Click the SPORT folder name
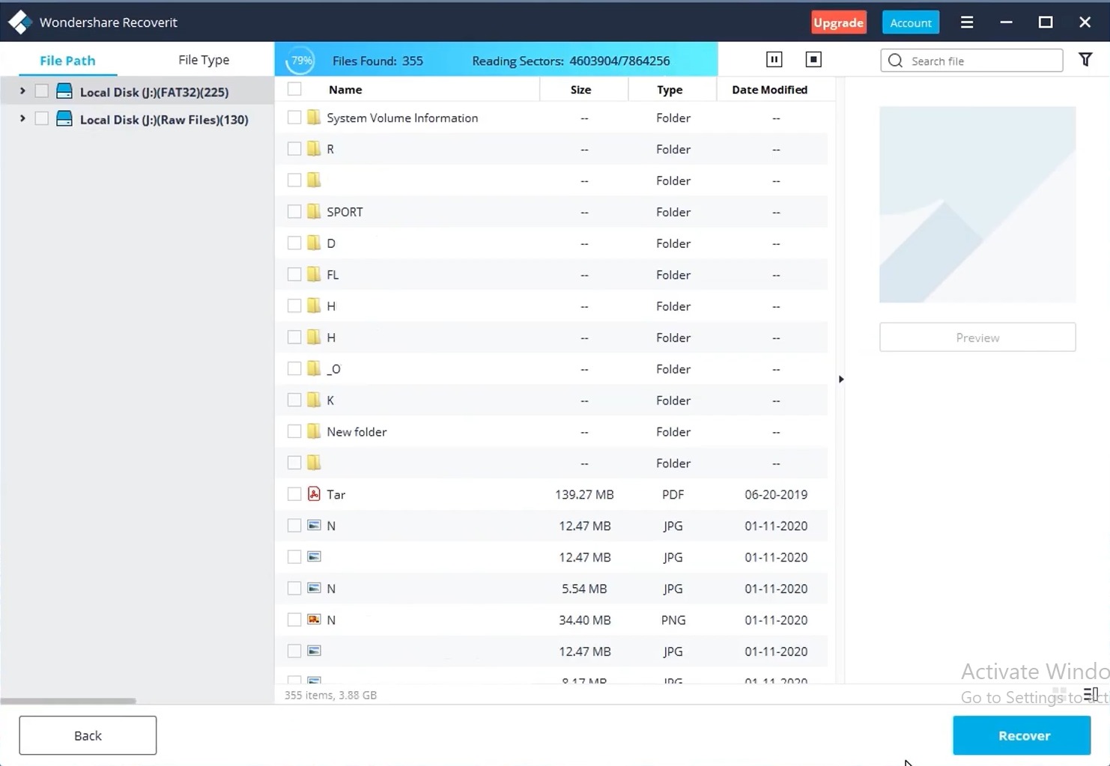Screen dimensions: 1110x766 click(x=345, y=212)
